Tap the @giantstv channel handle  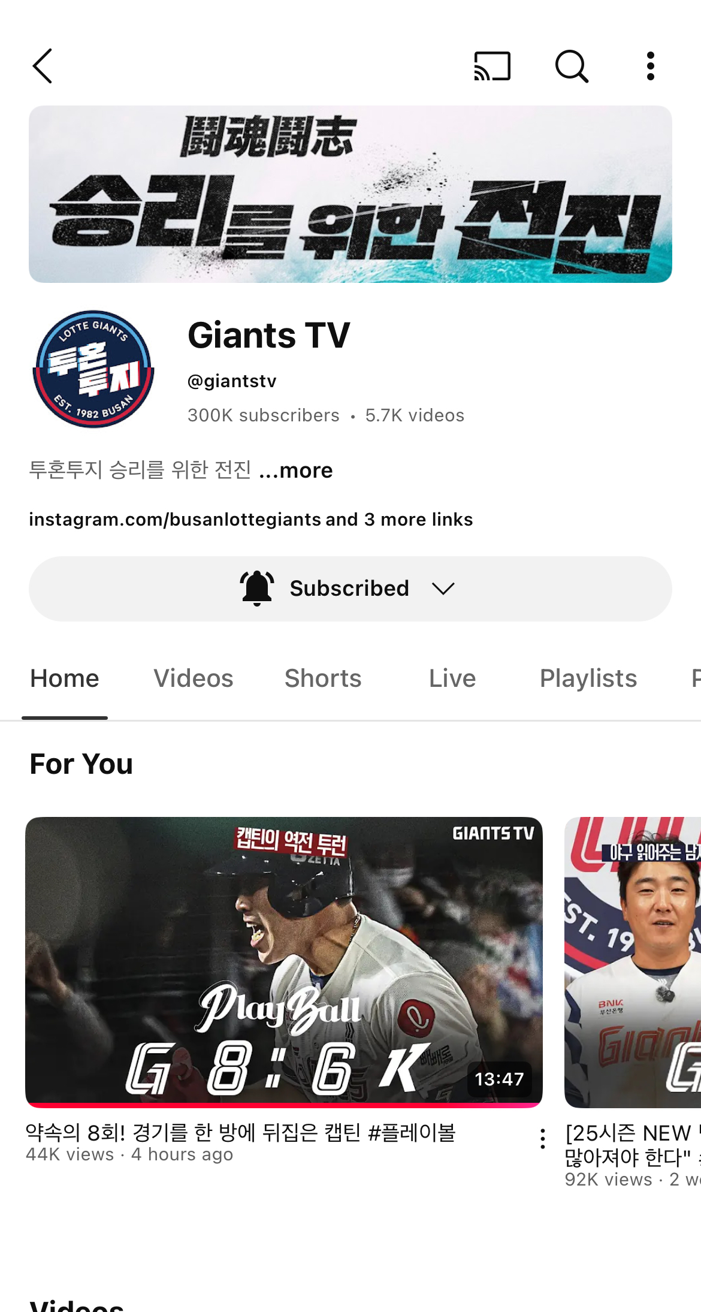(232, 381)
